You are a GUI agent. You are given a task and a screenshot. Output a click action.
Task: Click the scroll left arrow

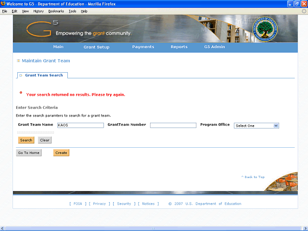point(2,229)
